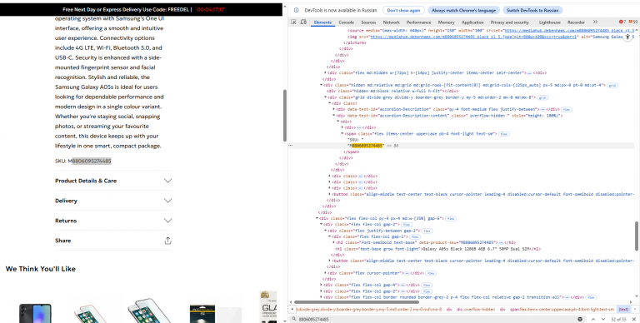Image resolution: width=640 pixels, height=323 pixels.
Task: Click the magnifier icon in DevTools search bar
Action: [293, 320]
